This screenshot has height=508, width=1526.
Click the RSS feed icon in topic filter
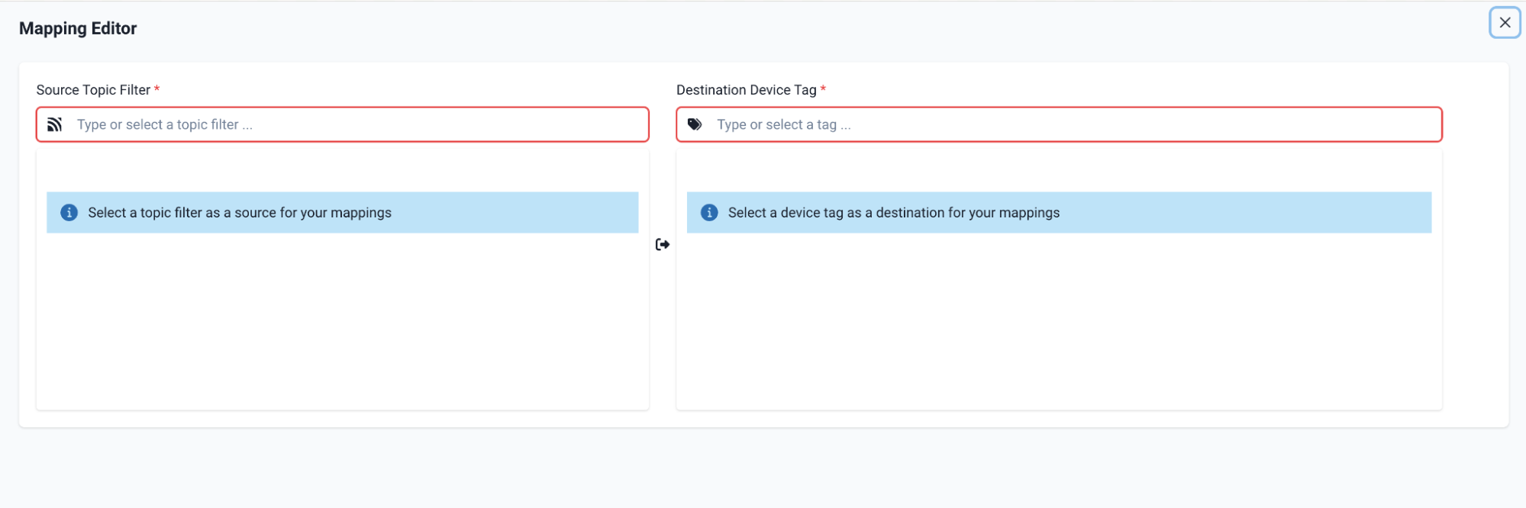tap(55, 124)
